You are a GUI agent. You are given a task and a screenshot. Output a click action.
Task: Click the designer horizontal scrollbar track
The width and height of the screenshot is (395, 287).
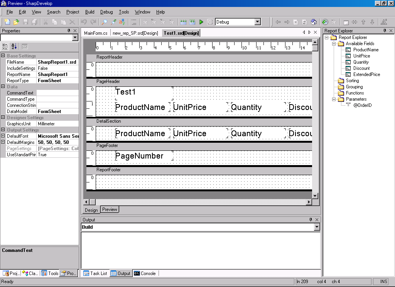coord(201,202)
